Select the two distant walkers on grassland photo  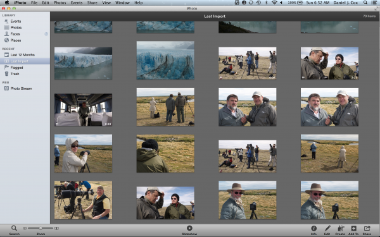(x=329, y=154)
